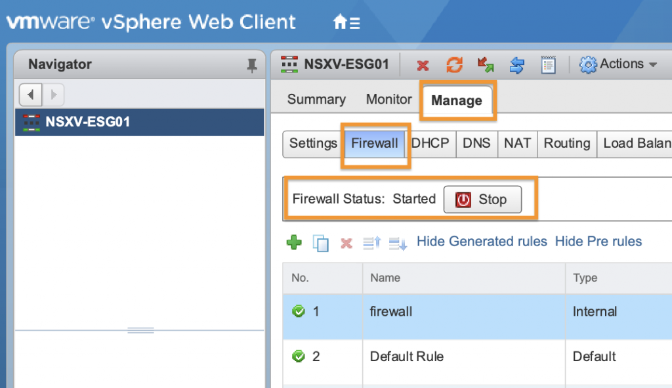
Task: Click the No. column header
Action: pos(323,278)
